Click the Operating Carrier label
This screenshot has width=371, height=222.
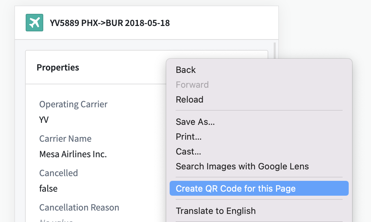[73, 104]
